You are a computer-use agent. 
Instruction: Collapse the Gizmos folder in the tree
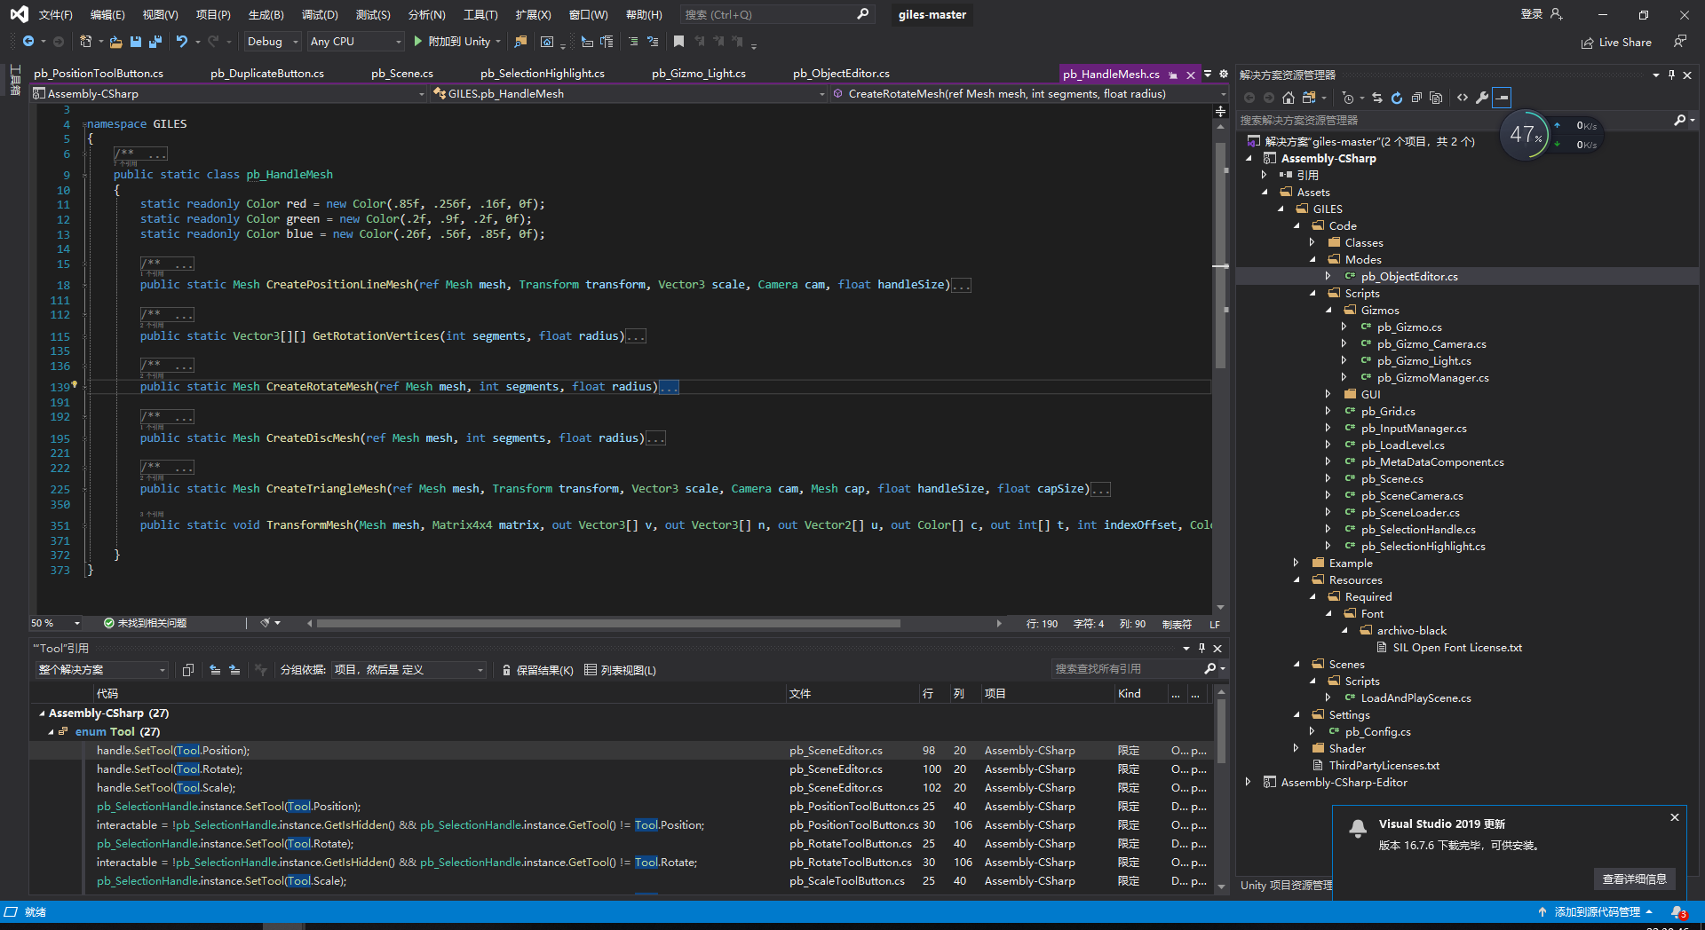[x=1329, y=311]
